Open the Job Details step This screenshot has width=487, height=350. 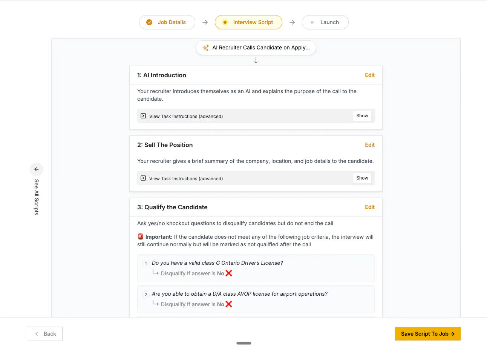click(x=167, y=22)
